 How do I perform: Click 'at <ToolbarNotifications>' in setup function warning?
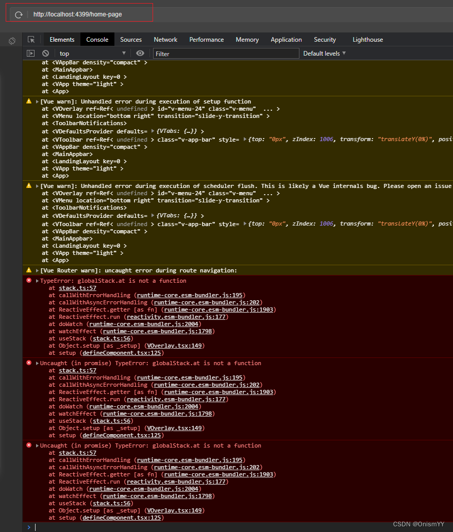(x=84, y=123)
